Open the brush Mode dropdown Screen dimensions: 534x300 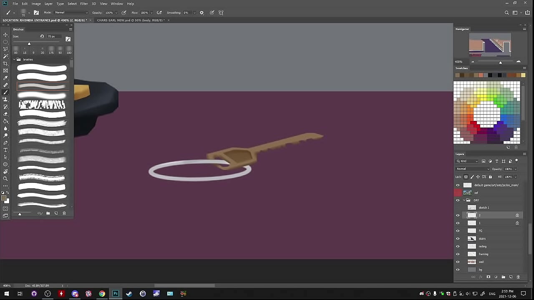72,12
